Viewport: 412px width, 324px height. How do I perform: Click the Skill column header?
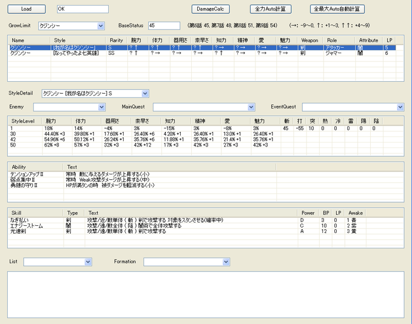click(36, 213)
